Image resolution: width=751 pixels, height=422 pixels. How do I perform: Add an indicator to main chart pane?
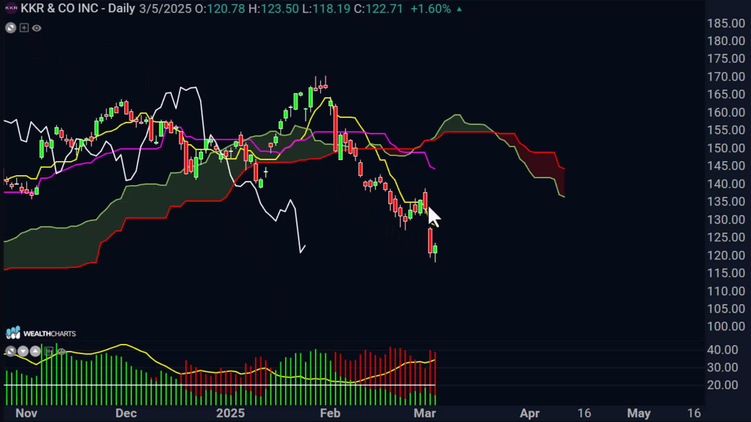point(24,28)
